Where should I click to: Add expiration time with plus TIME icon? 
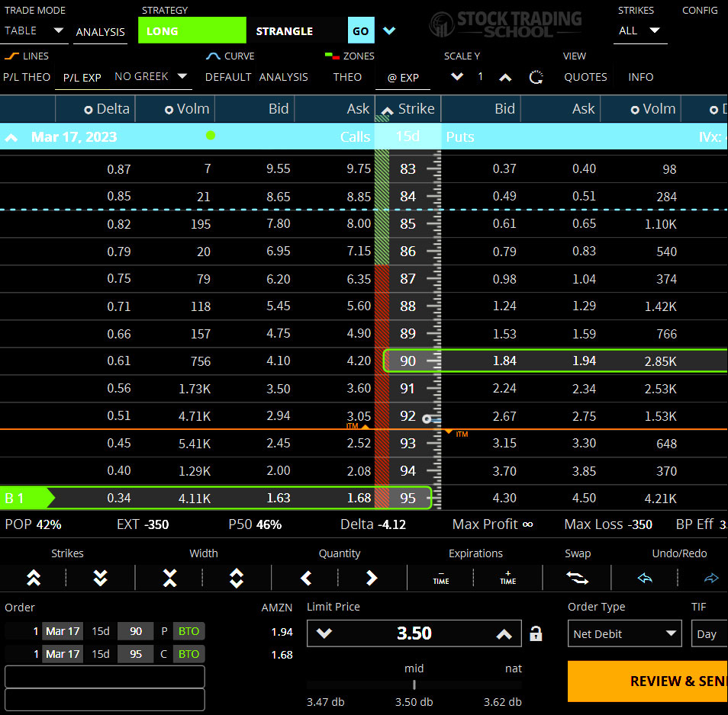(507, 578)
